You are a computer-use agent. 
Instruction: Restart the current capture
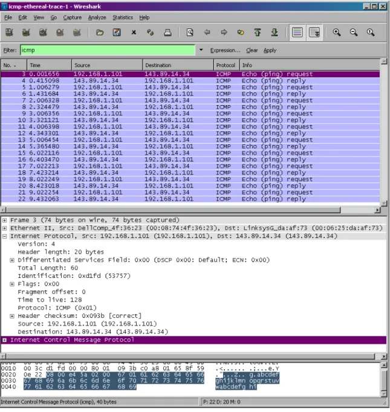pos(77,32)
